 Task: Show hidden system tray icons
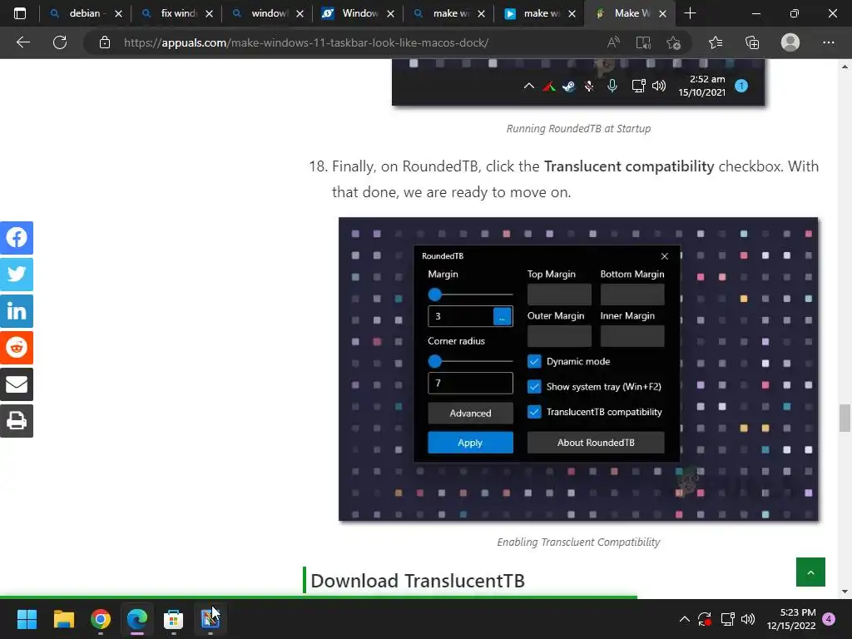point(685,619)
